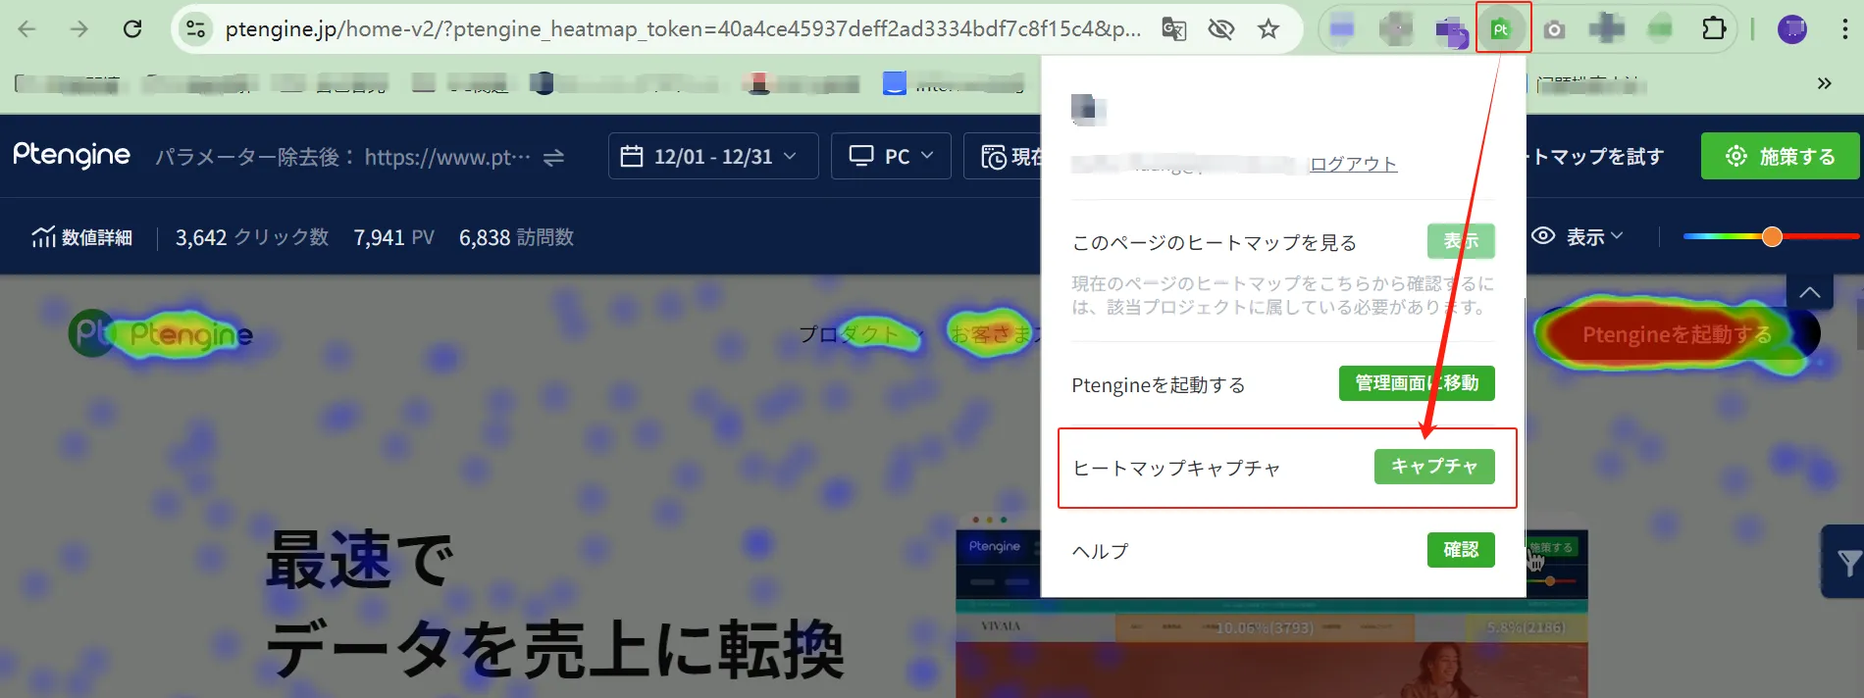The width and height of the screenshot is (1864, 698).
Task: Click the ログアウト link in the popup
Action: pos(1353,164)
